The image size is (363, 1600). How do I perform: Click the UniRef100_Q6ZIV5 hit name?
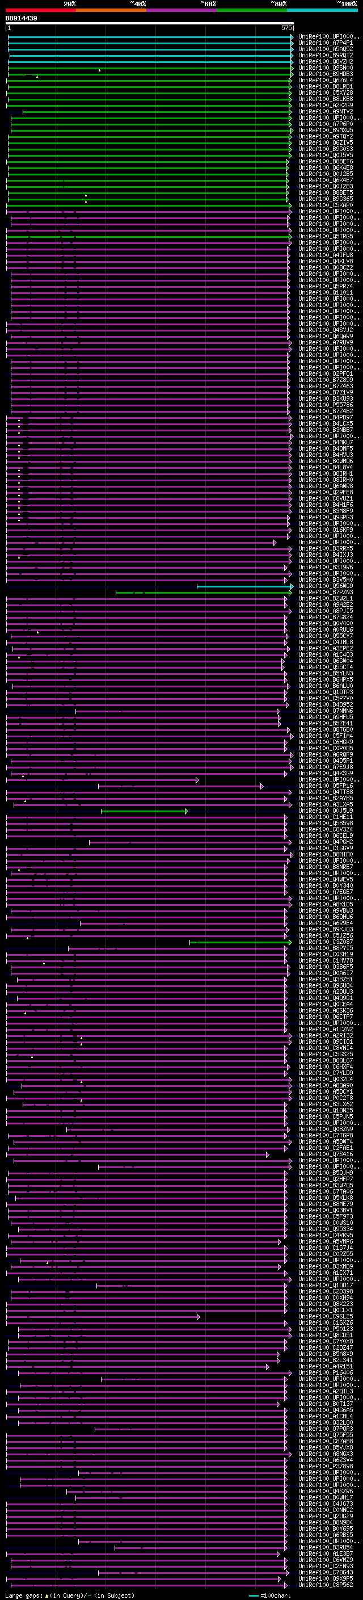(326, 143)
